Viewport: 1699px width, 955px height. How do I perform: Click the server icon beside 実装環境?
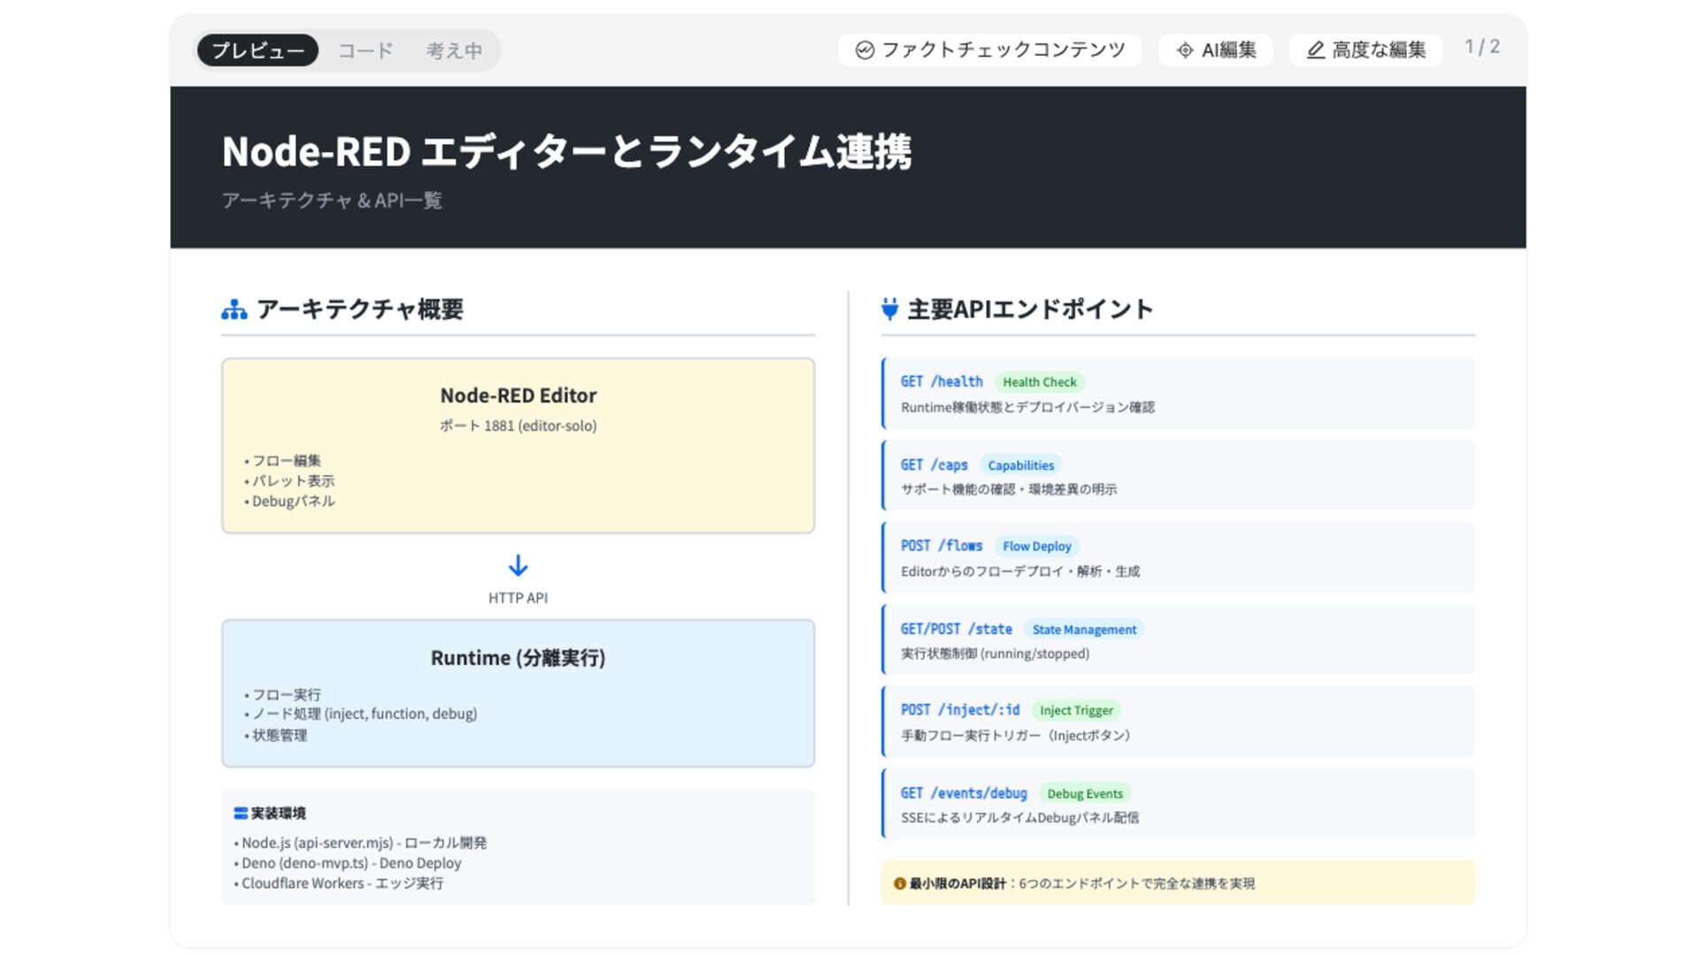(240, 813)
